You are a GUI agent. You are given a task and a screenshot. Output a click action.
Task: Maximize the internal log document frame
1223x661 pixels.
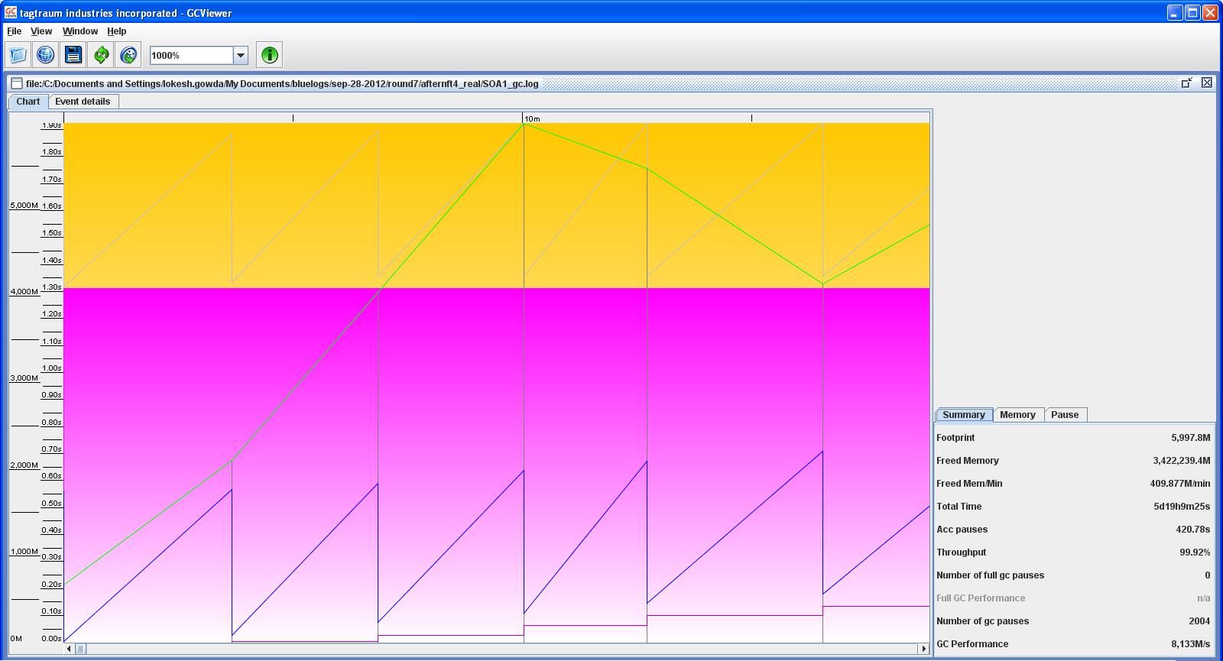click(x=1187, y=83)
